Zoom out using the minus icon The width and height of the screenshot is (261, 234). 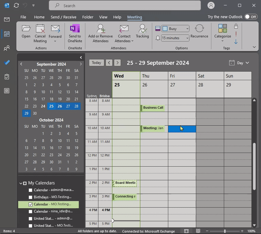pos(207,231)
